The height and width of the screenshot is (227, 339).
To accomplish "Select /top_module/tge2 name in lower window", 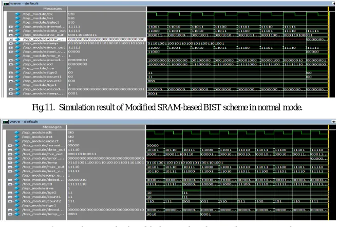I will [x=40, y=193].
